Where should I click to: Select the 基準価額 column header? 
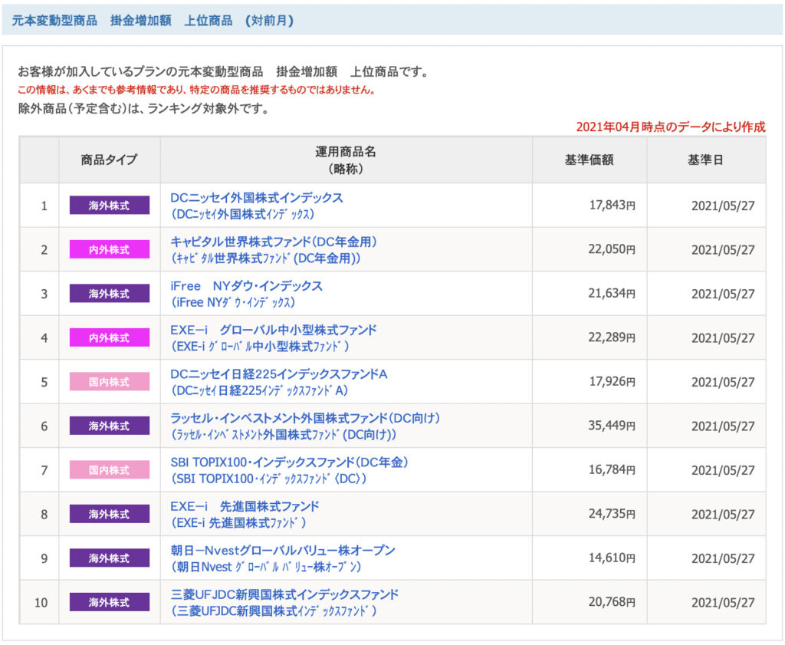pyautogui.click(x=590, y=160)
